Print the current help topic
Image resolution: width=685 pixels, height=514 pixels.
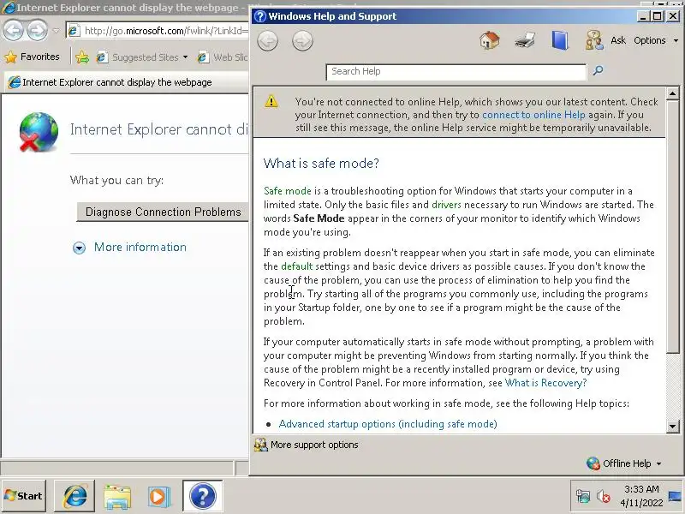click(x=525, y=40)
